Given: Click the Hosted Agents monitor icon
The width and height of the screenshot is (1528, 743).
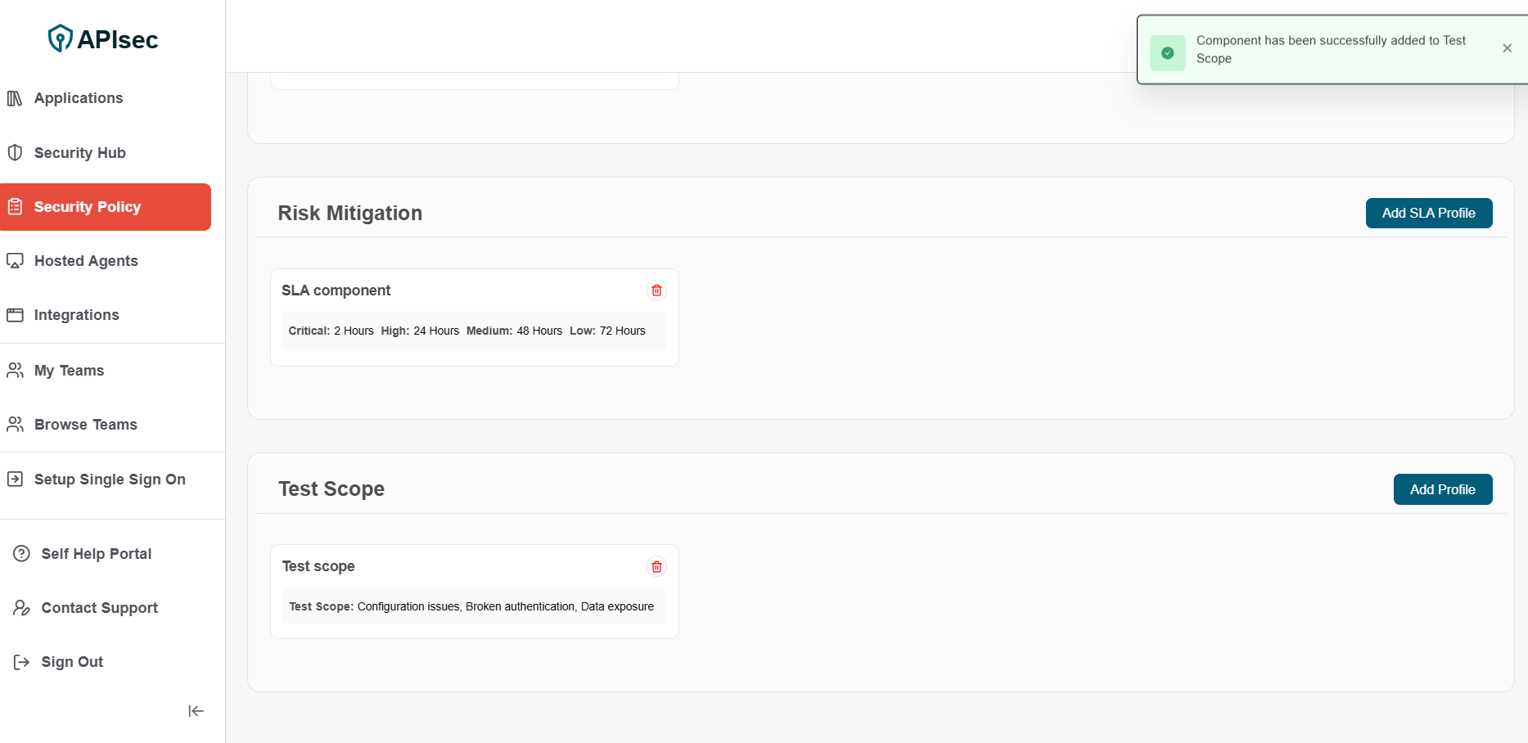Looking at the screenshot, I should pyautogui.click(x=15, y=261).
